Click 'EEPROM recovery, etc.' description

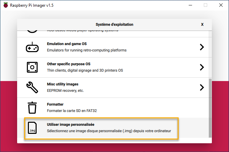(65, 90)
